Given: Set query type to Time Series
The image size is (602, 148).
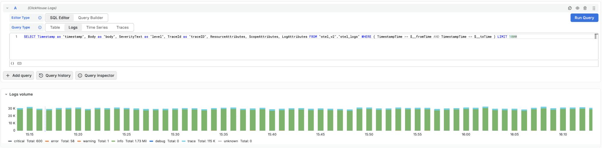Looking at the screenshot, I should click(97, 27).
